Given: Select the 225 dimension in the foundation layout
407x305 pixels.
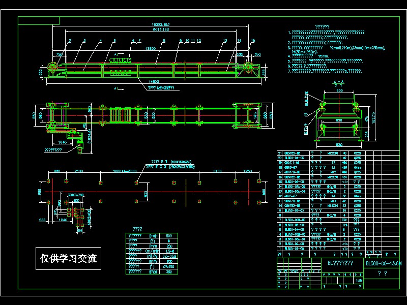Looking at the screenshot, I should tap(42, 220).
